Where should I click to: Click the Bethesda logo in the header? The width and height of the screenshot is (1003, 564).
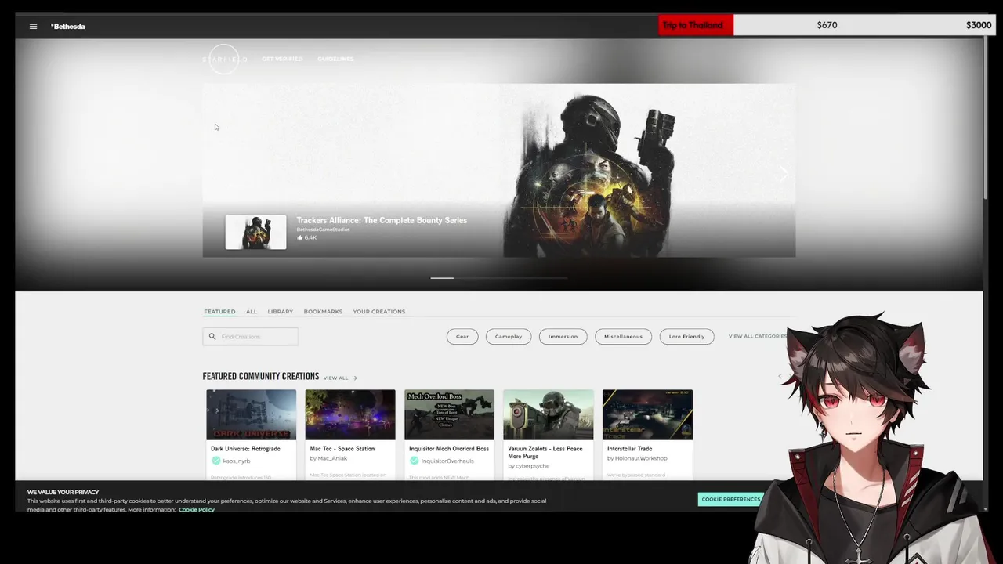(x=68, y=27)
